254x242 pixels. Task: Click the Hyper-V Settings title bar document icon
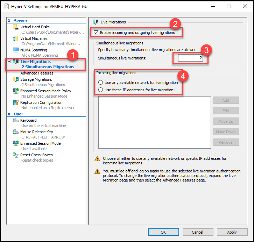7,7
